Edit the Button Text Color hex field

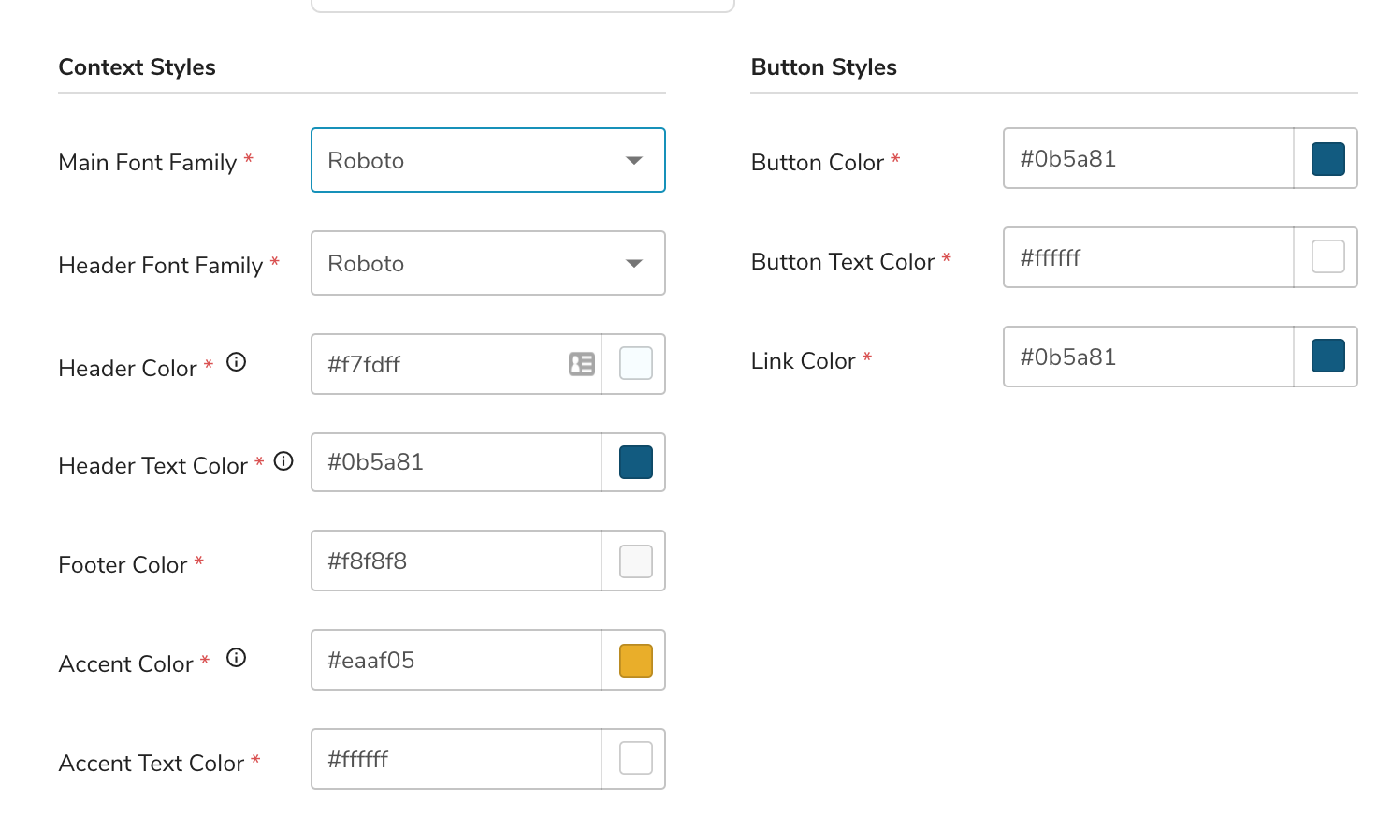(1149, 257)
